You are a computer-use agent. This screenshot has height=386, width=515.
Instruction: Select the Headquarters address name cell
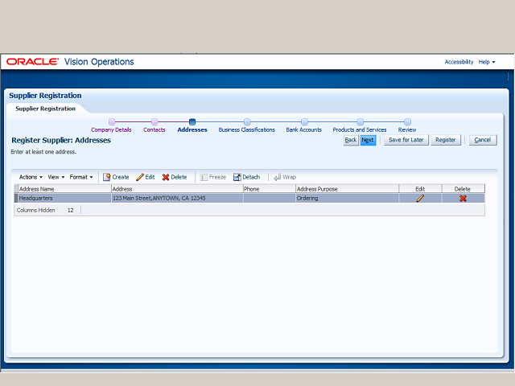tap(64, 199)
